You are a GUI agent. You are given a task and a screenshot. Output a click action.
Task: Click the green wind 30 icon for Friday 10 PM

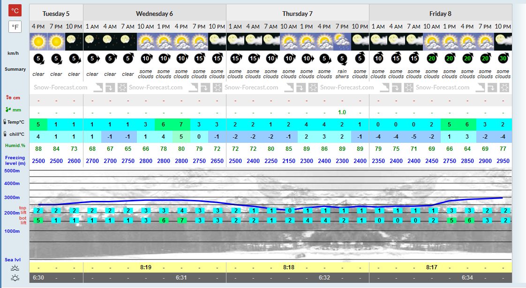tap(503, 59)
